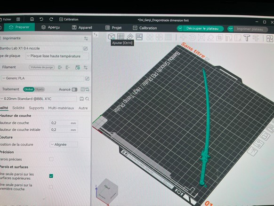This screenshot has width=274, height=206.
Task: Open the Bambu Lab X1 printer dropdown
Action: click(41, 48)
